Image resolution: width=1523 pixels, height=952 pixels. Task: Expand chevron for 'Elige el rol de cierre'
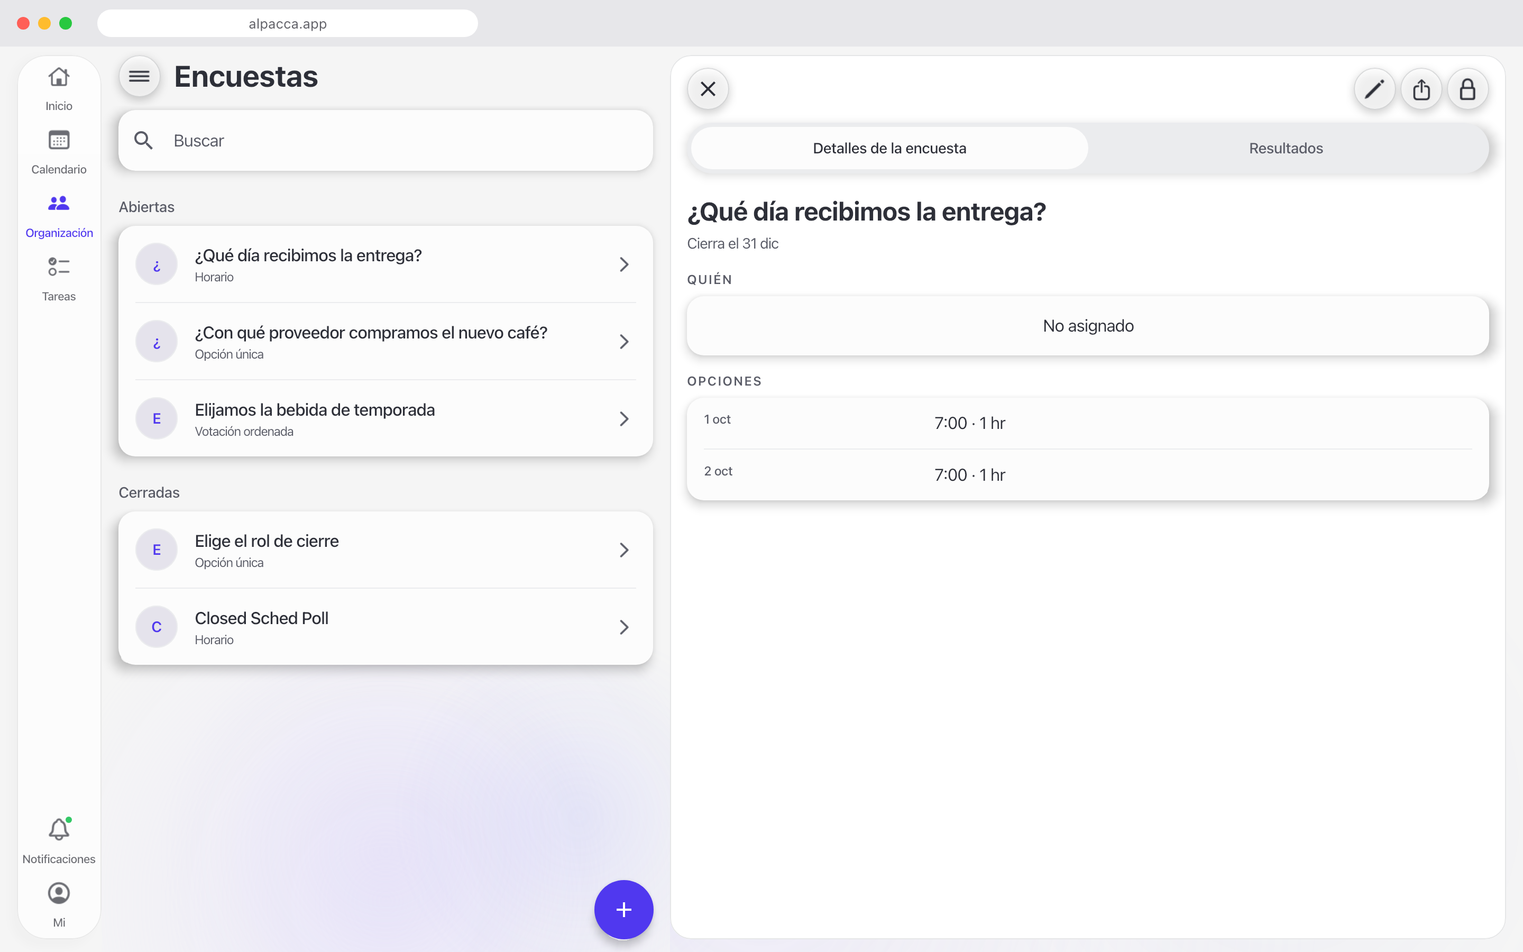pos(623,550)
